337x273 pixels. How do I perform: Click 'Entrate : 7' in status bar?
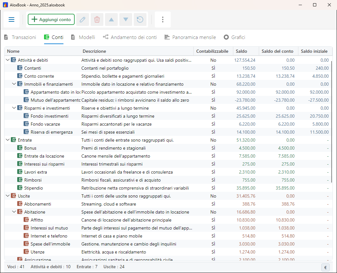[87, 267]
